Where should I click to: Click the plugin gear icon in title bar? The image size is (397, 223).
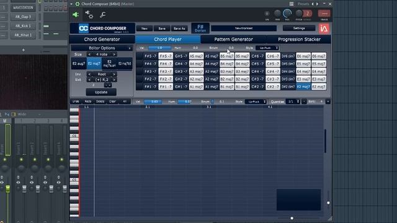click(78, 4)
